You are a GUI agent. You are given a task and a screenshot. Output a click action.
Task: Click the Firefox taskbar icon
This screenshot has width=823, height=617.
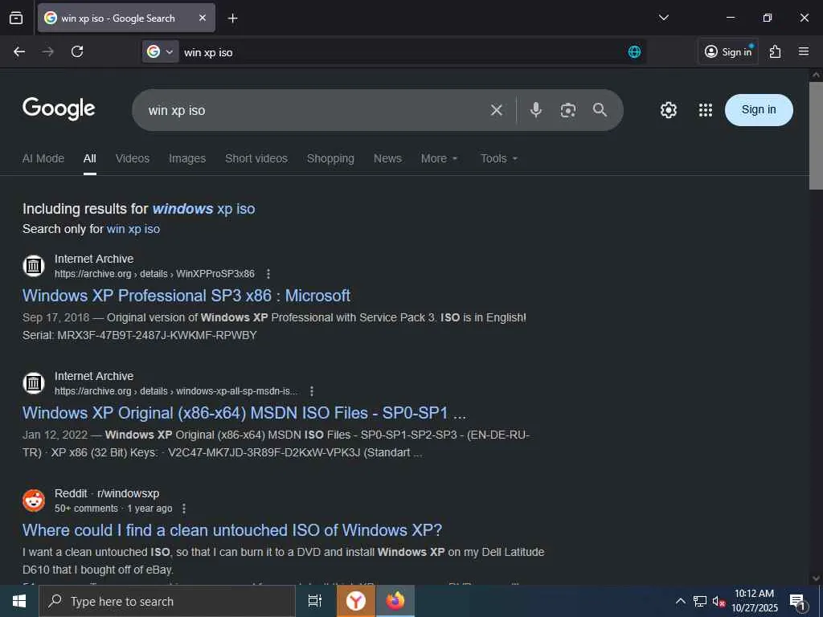coord(395,601)
